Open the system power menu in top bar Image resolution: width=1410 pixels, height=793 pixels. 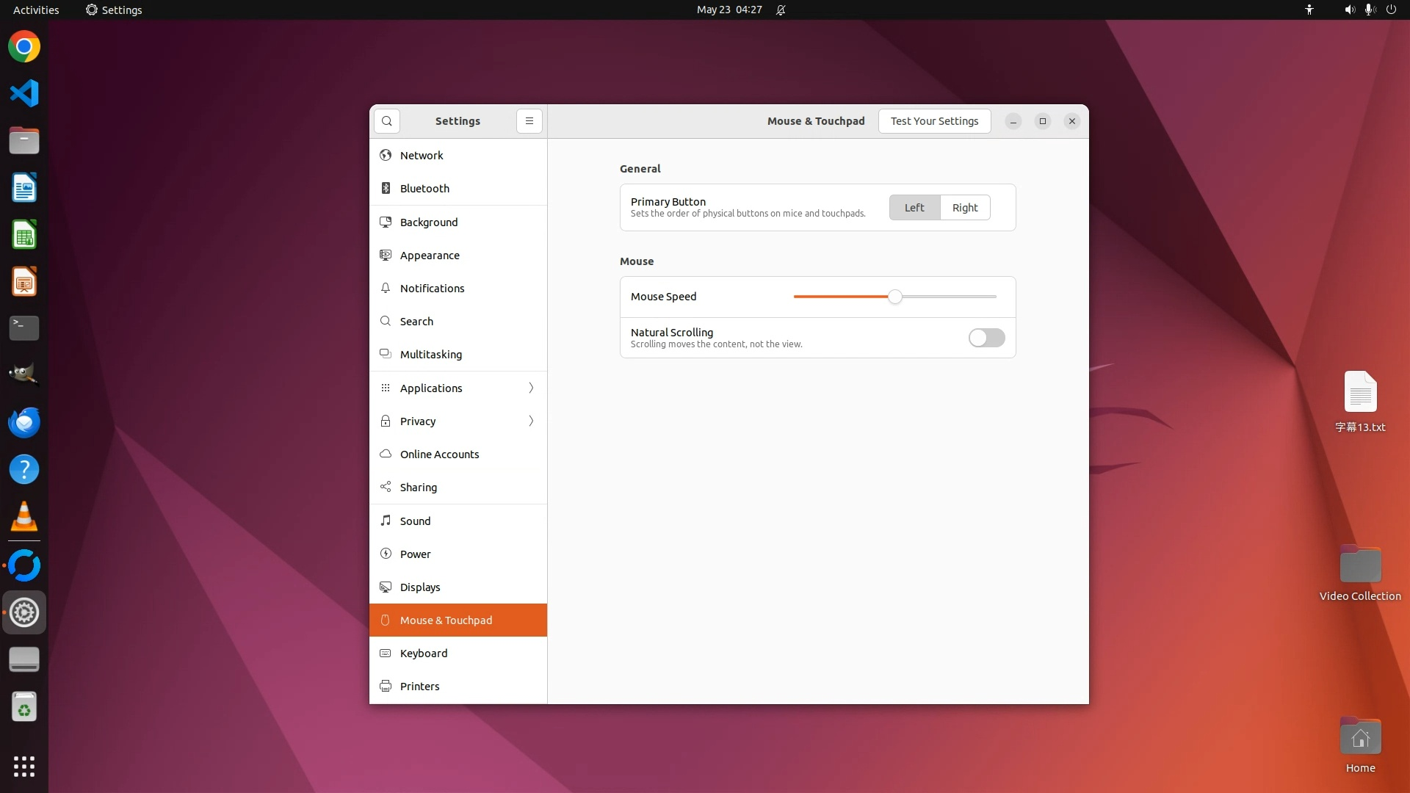pyautogui.click(x=1391, y=10)
